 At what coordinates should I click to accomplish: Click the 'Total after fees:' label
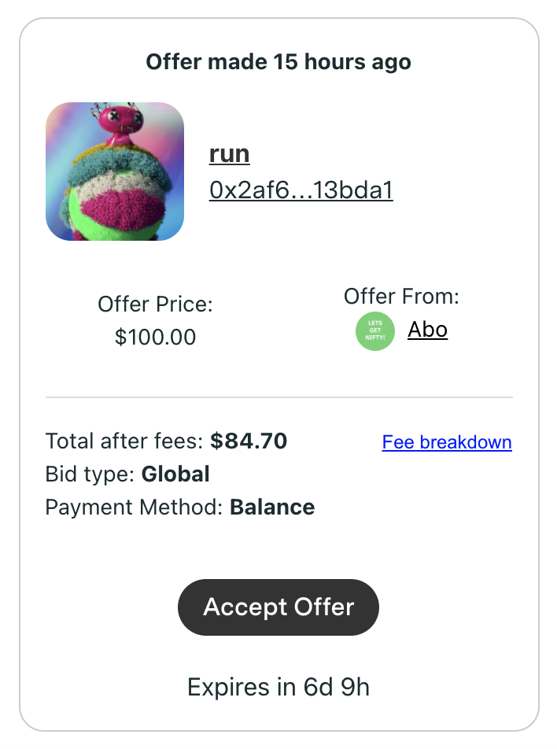click(125, 441)
